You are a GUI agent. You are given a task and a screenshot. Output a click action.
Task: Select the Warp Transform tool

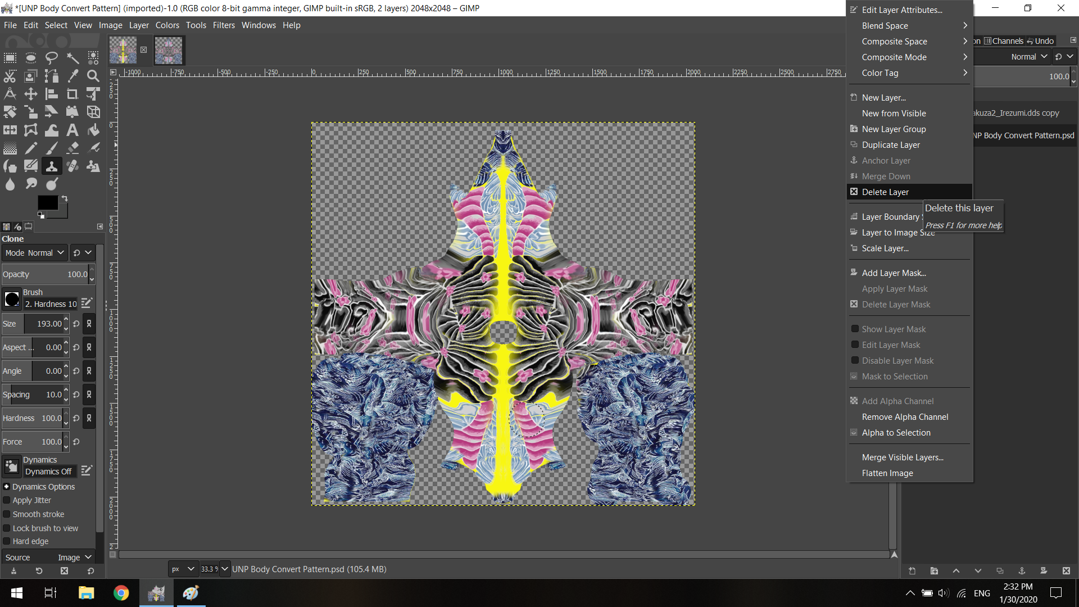[x=52, y=130]
